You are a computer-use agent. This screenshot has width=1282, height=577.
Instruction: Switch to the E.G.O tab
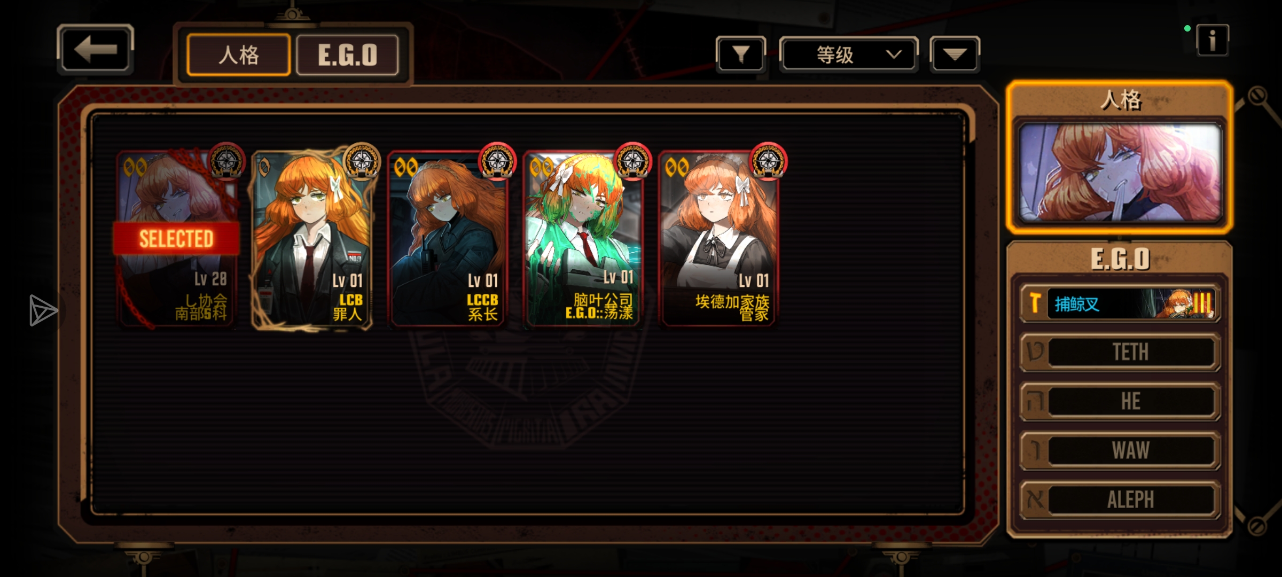(347, 54)
